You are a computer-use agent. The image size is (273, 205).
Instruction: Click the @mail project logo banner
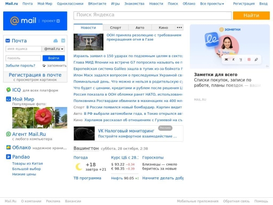tap(35, 21)
